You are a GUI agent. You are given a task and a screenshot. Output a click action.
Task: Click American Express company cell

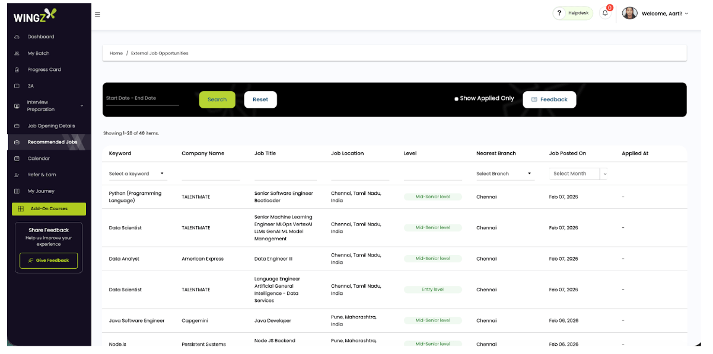pos(202,259)
